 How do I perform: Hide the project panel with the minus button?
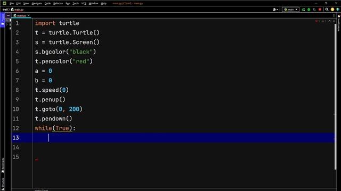point(9,15)
